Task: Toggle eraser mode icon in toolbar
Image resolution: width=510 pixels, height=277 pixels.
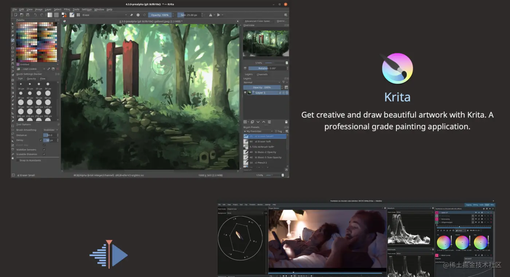Action: click(x=132, y=15)
